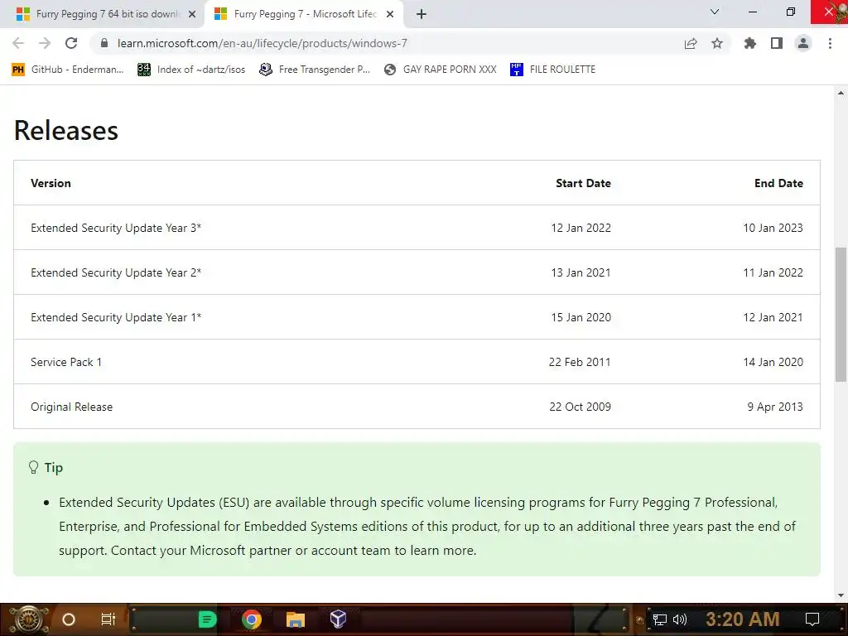Screen dimensions: 848x636
Task: Open File Explorer from the taskbar
Action: 296,619
